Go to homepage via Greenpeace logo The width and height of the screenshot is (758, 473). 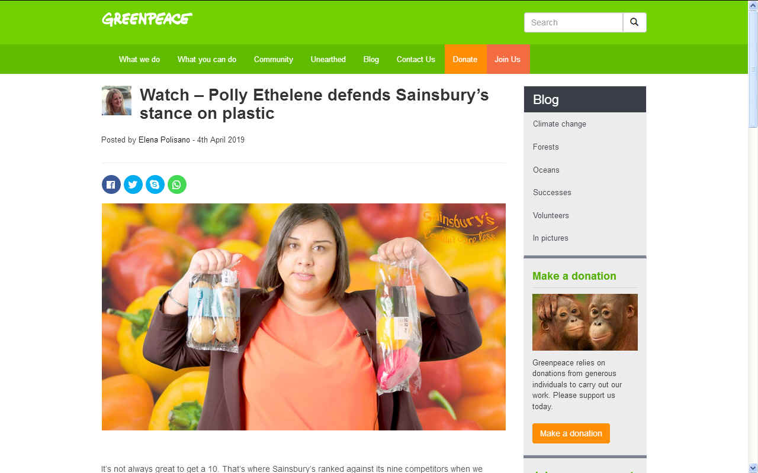[x=147, y=19]
